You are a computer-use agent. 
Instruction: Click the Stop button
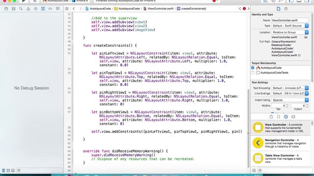click(35, 1)
